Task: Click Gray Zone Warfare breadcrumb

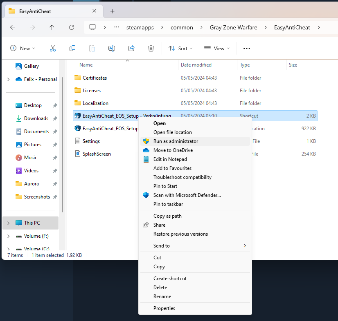Action: tap(234, 27)
